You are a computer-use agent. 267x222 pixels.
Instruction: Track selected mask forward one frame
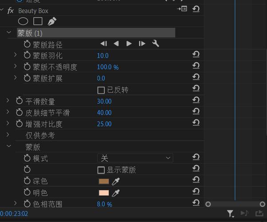(x=142, y=44)
